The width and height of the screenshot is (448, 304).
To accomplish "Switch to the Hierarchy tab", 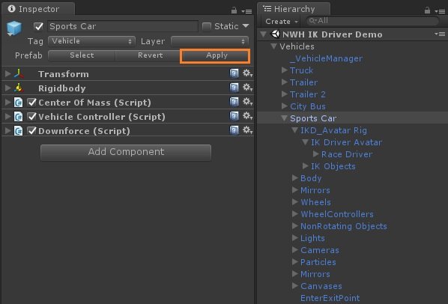I will (x=294, y=9).
